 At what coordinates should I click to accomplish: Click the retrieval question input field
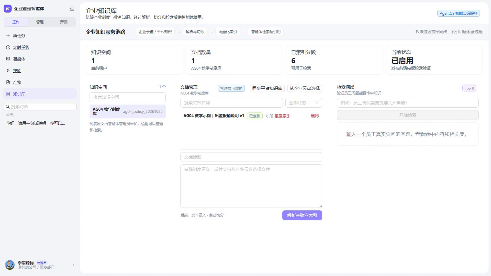[x=408, y=103]
